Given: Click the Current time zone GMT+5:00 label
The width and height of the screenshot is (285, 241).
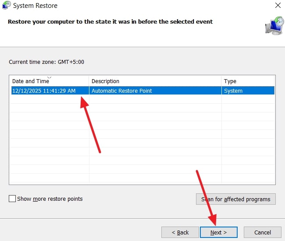Looking at the screenshot, I should pyautogui.click(x=46, y=62).
